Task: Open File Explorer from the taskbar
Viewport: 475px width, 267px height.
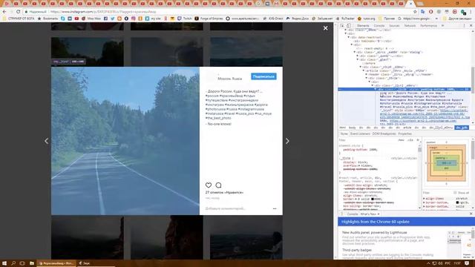Action: [x=31, y=263]
